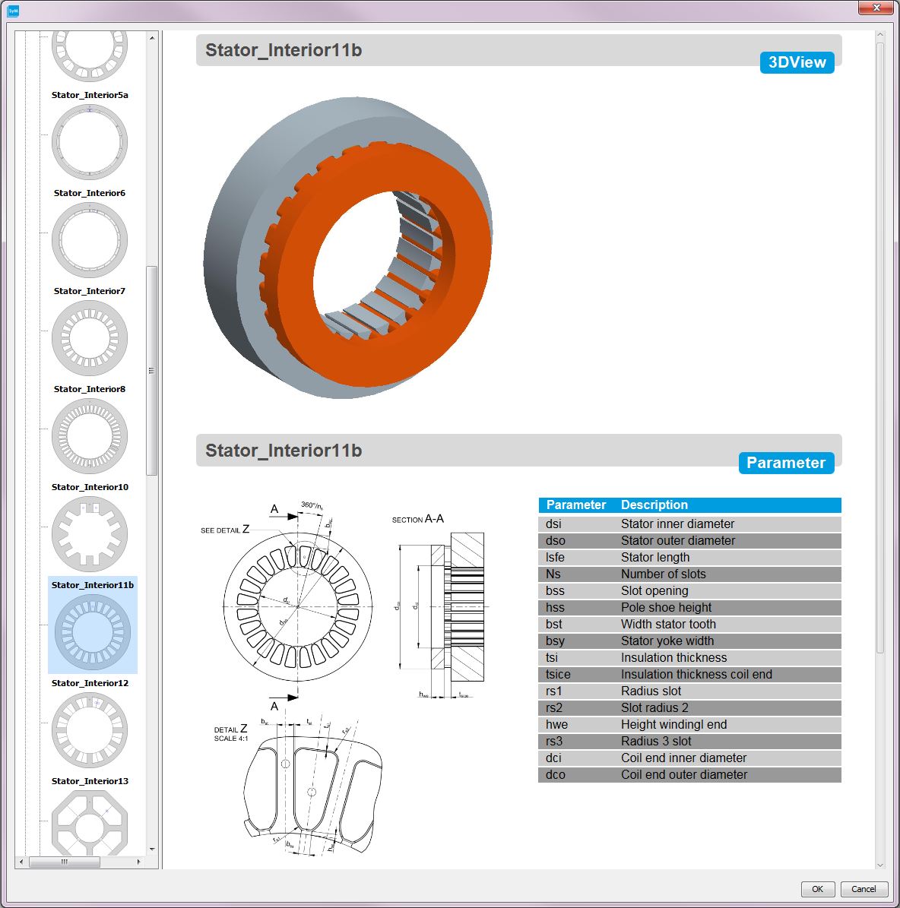
Task: Click the list's scroll up arrow
Action: pyautogui.click(x=152, y=37)
